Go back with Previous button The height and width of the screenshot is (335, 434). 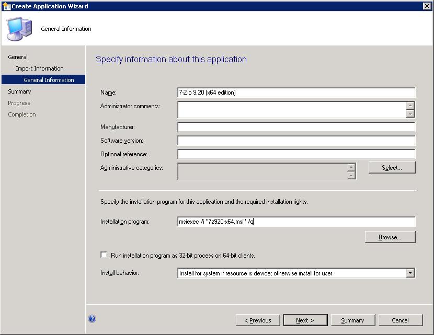pyautogui.click(x=257, y=320)
